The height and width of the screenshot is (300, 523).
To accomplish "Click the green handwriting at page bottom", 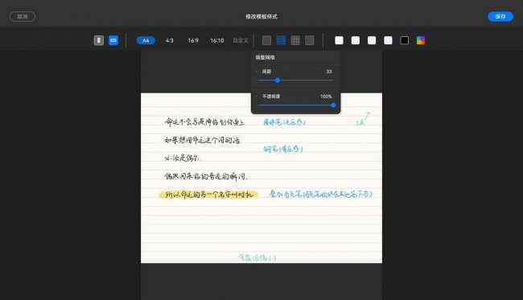I will tap(257, 257).
